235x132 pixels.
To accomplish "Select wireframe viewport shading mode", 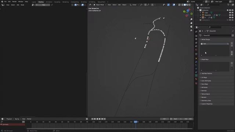I will (x=182, y=5).
